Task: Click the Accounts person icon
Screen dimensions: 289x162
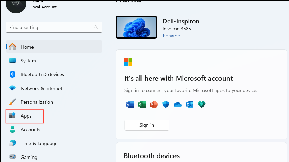Action: pyautogui.click(x=12, y=129)
